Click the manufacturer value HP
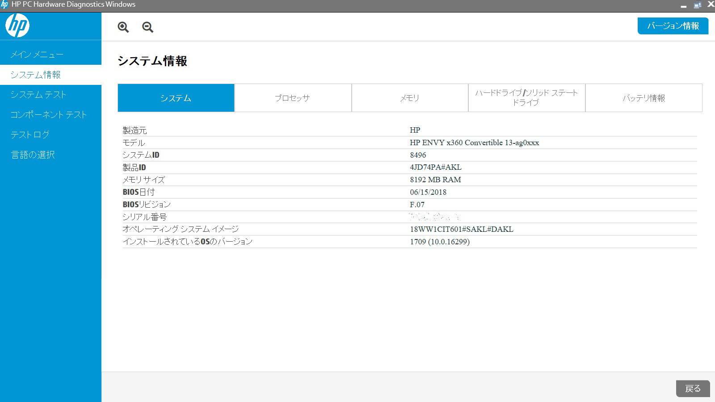Screen dimensions: 715x402 (x=415, y=130)
